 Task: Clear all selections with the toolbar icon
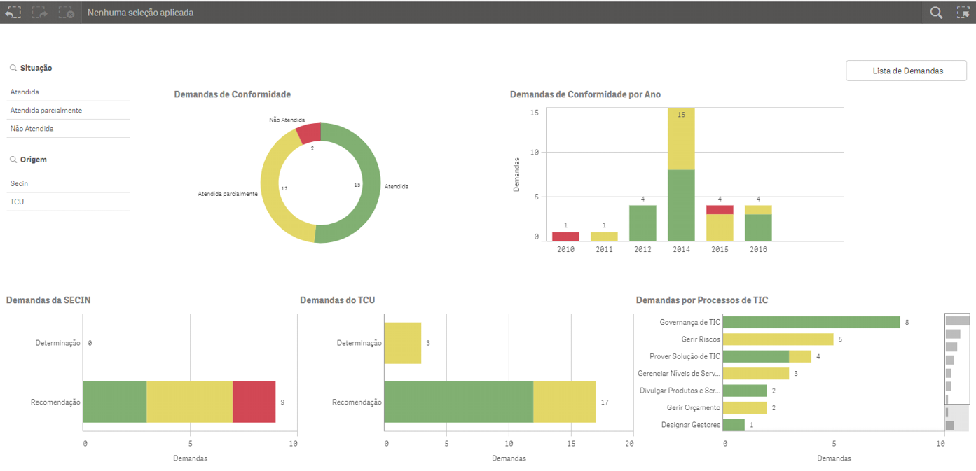point(67,13)
